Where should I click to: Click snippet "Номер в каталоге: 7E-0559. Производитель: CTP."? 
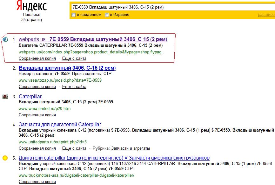66,73
